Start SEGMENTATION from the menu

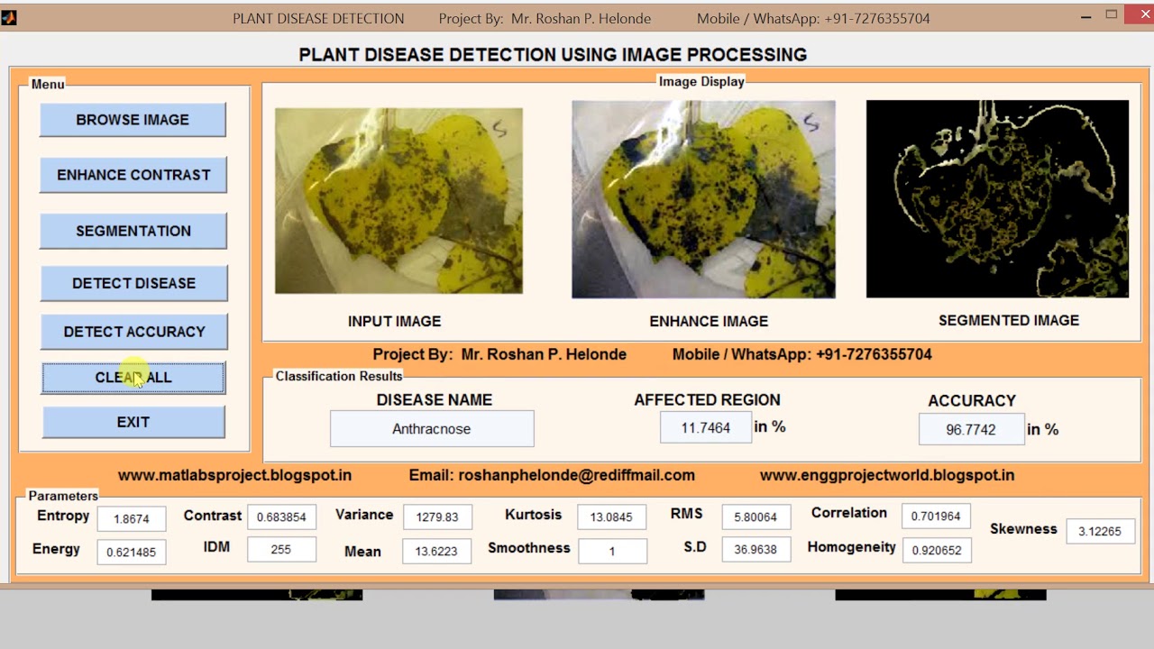pyautogui.click(x=133, y=231)
